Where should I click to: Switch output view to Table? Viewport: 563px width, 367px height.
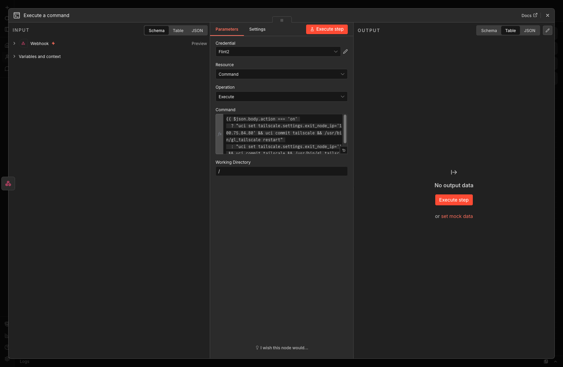click(x=510, y=30)
